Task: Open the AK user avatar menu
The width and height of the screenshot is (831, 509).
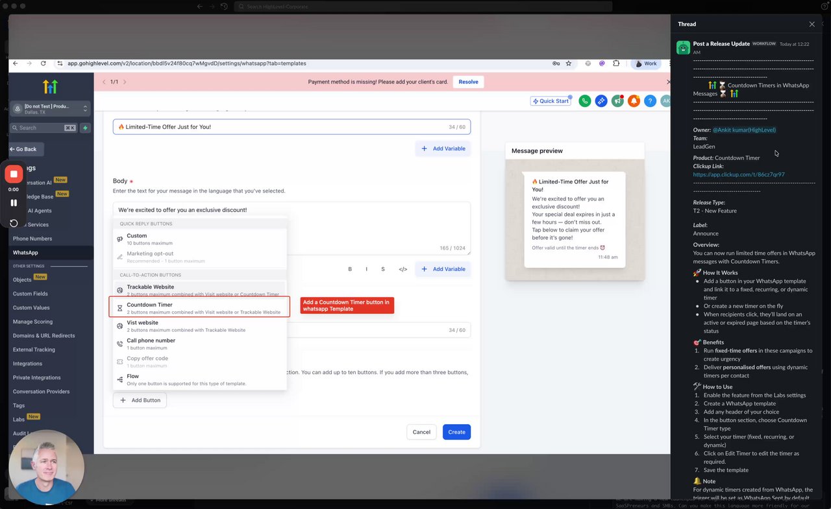Action: 665,101
